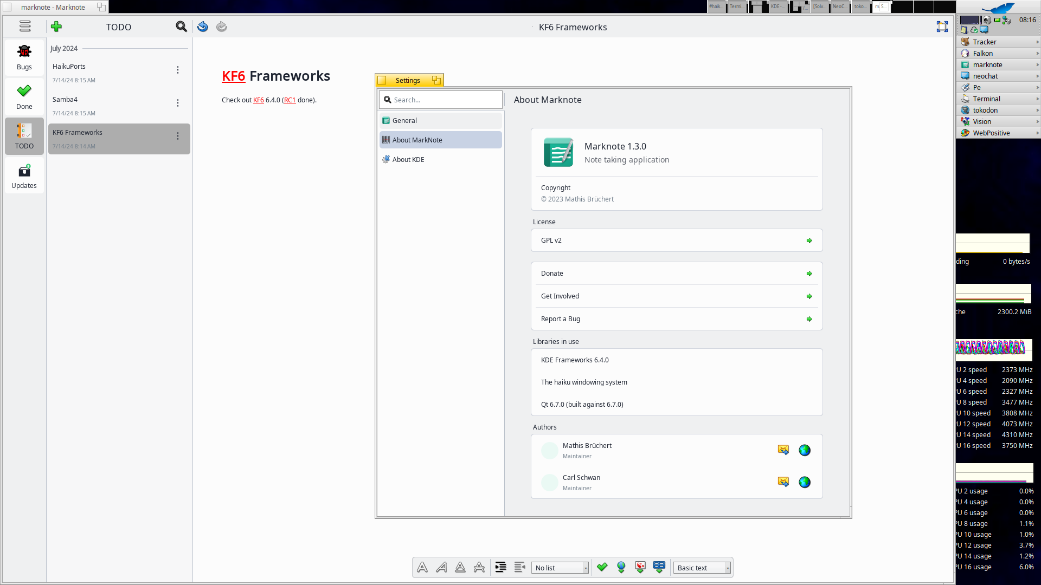Insert an image from formatting toolbar
Viewport: 1041px width, 585px height.
640,567
